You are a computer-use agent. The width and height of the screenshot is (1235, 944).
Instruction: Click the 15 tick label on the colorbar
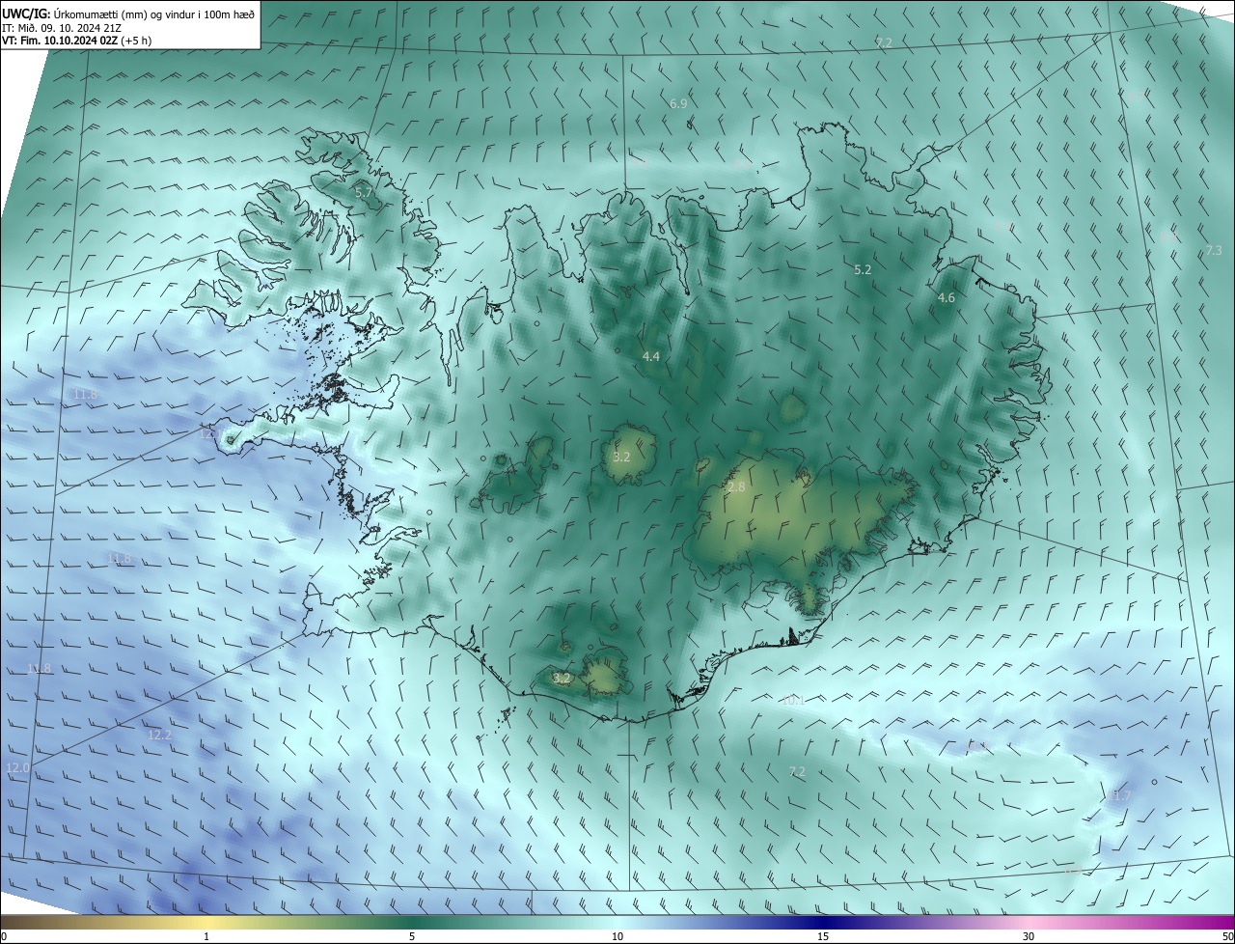(823, 937)
